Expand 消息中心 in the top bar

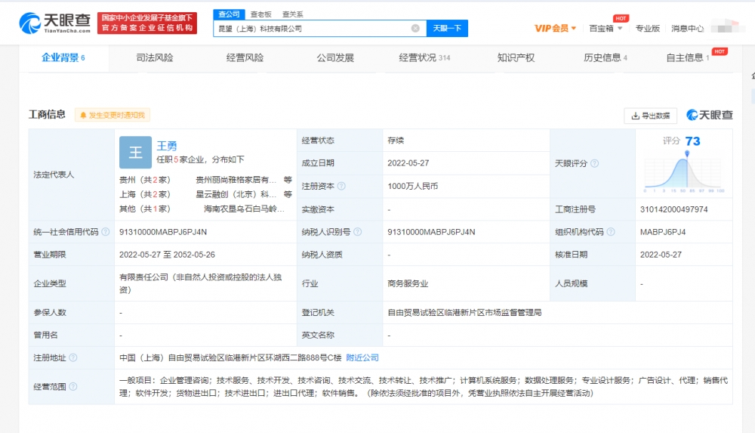687,29
